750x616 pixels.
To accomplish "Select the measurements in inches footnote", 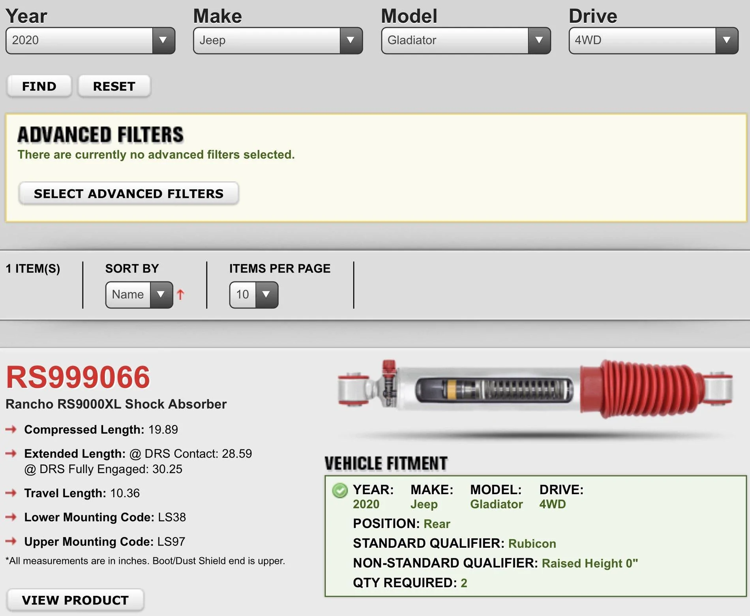I will pos(145,561).
